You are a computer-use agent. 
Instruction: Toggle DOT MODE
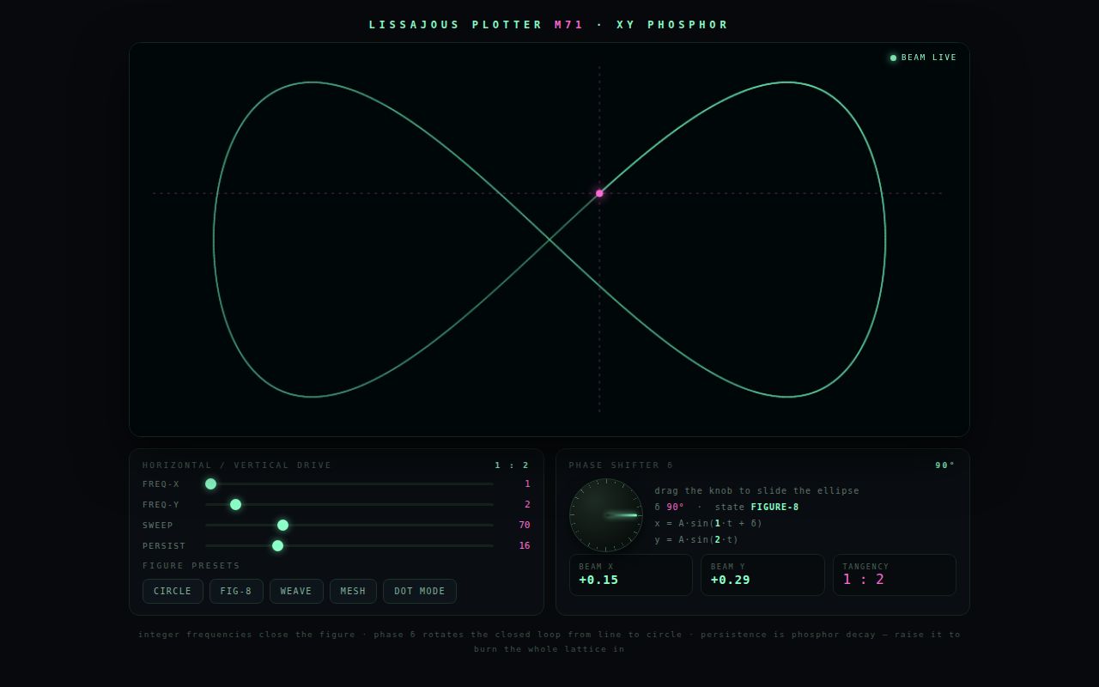point(420,591)
